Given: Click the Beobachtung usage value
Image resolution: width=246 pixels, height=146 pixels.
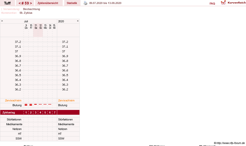Looking at the screenshot, I should point(32,9).
